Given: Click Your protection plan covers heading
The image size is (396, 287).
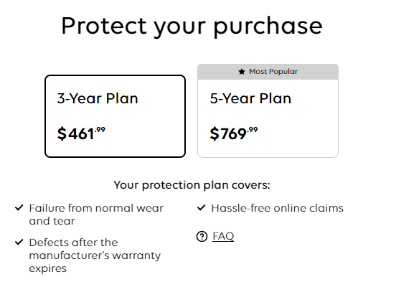Looking at the screenshot, I should click(192, 185).
